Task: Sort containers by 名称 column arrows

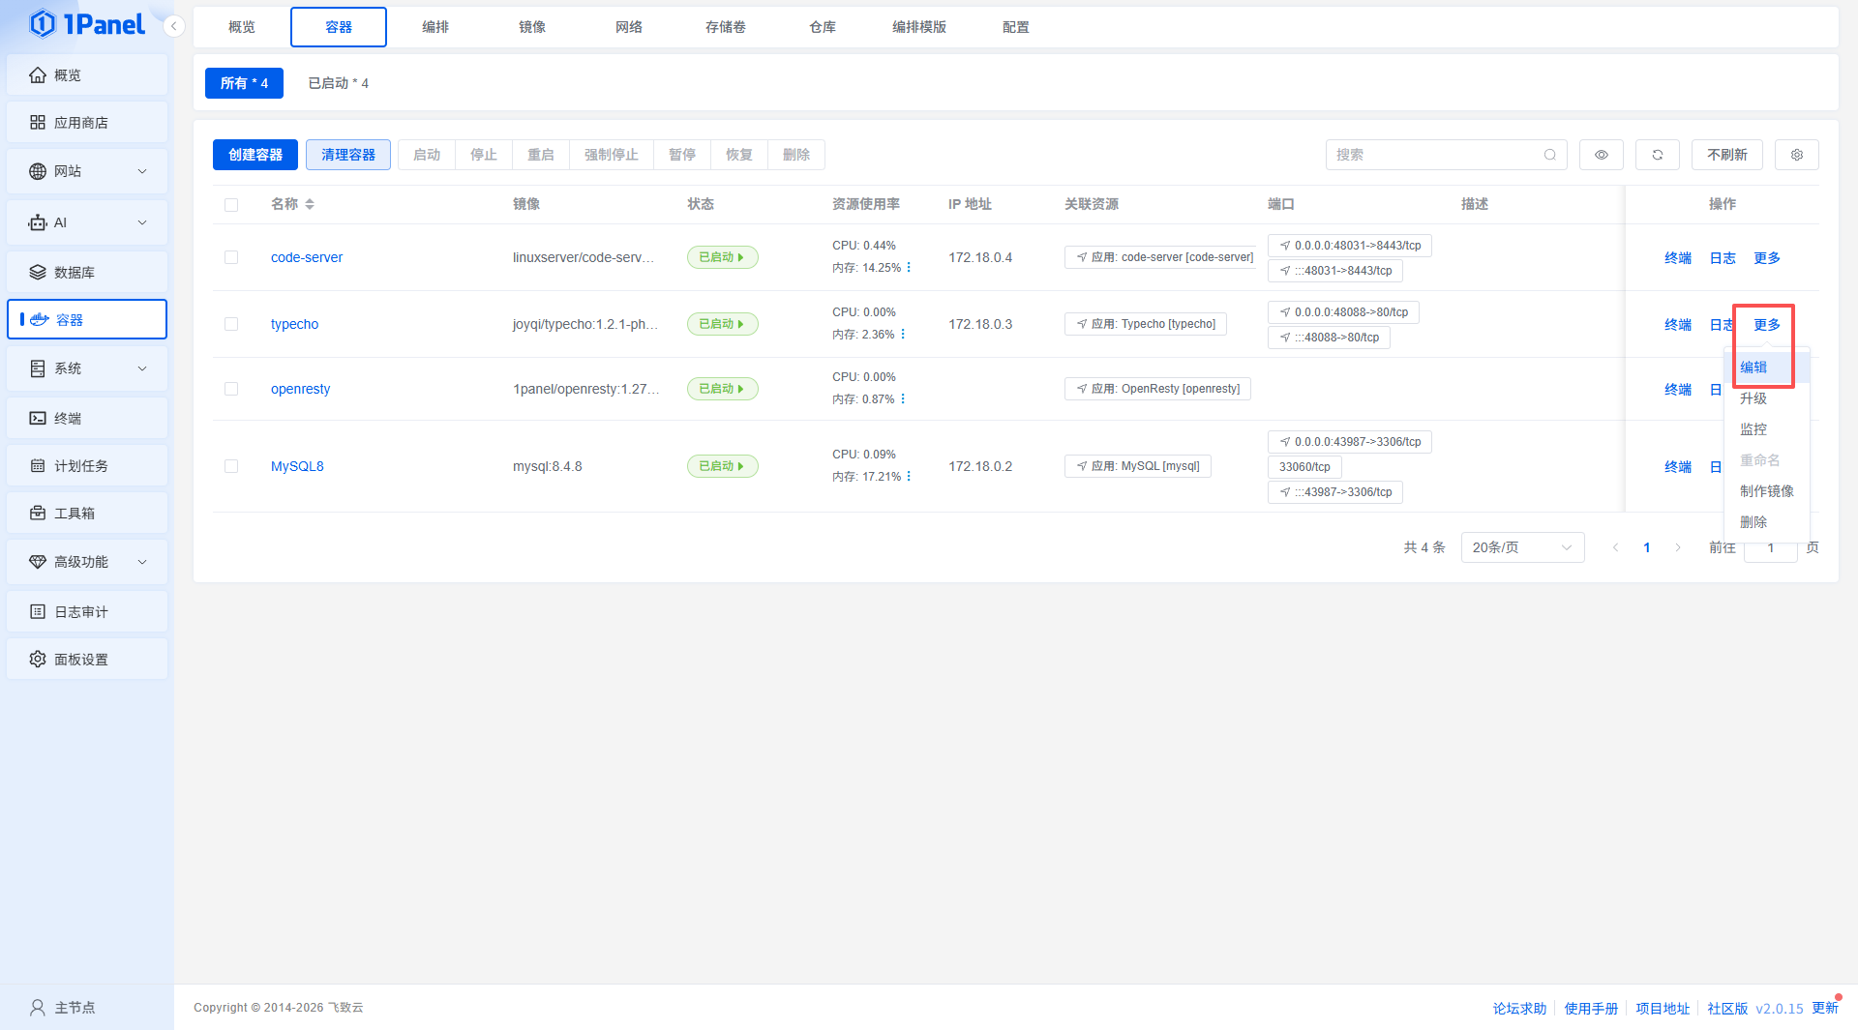Action: [310, 204]
